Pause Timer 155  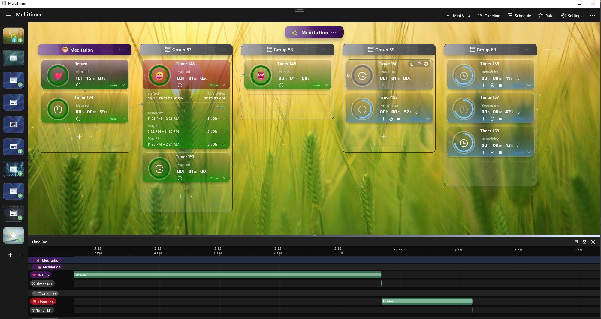click(x=383, y=119)
